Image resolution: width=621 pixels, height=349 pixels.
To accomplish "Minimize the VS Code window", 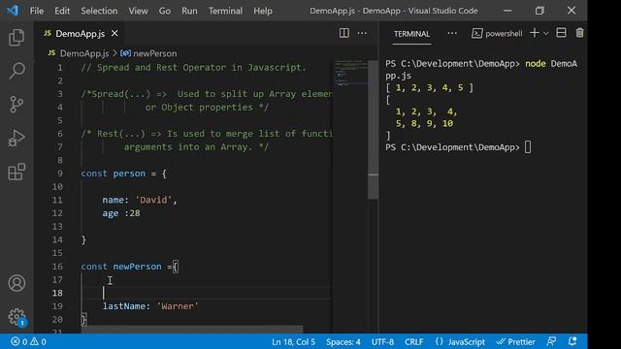I will coord(507,11).
